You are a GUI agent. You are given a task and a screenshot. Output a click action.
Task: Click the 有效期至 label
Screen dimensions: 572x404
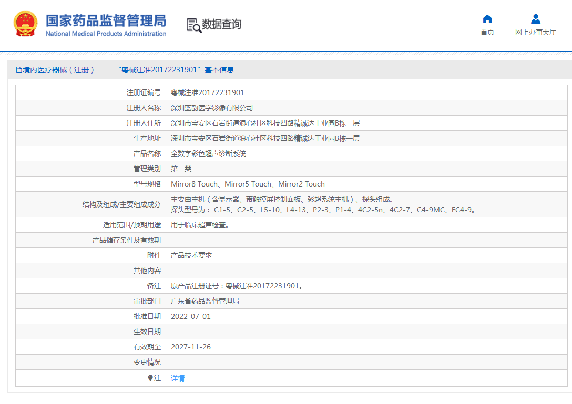click(147, 347)
